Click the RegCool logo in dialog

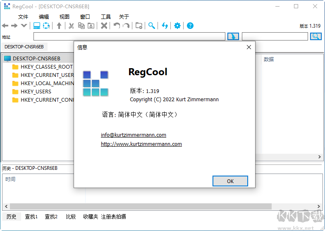(96, 83)
